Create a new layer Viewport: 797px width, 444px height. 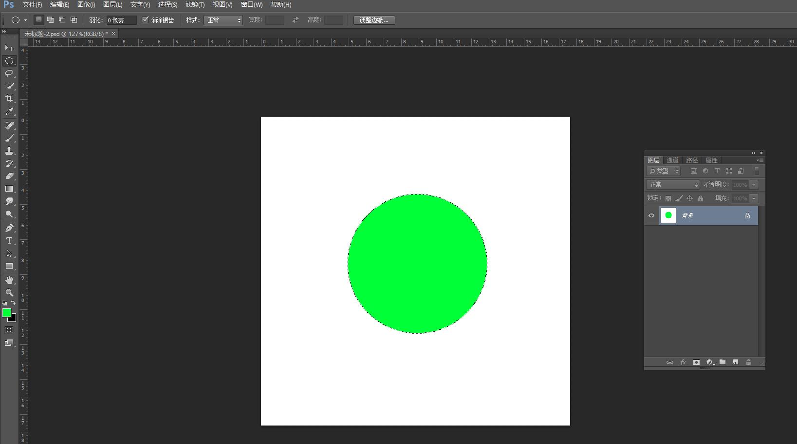736,362
